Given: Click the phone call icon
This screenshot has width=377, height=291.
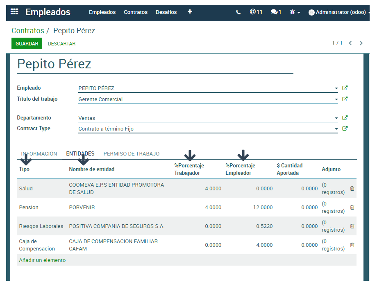Looking at the screenshot, I should (x=238, y=12).
